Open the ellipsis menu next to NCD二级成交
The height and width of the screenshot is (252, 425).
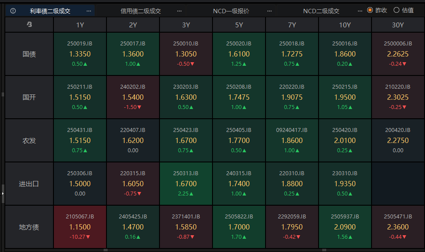pos(360,11)
